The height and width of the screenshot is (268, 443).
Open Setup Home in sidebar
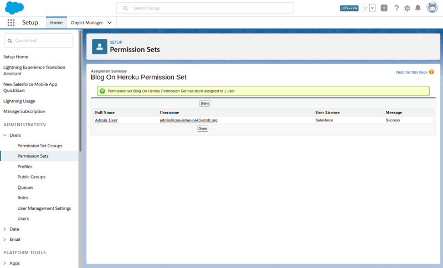tap(16, 57)
